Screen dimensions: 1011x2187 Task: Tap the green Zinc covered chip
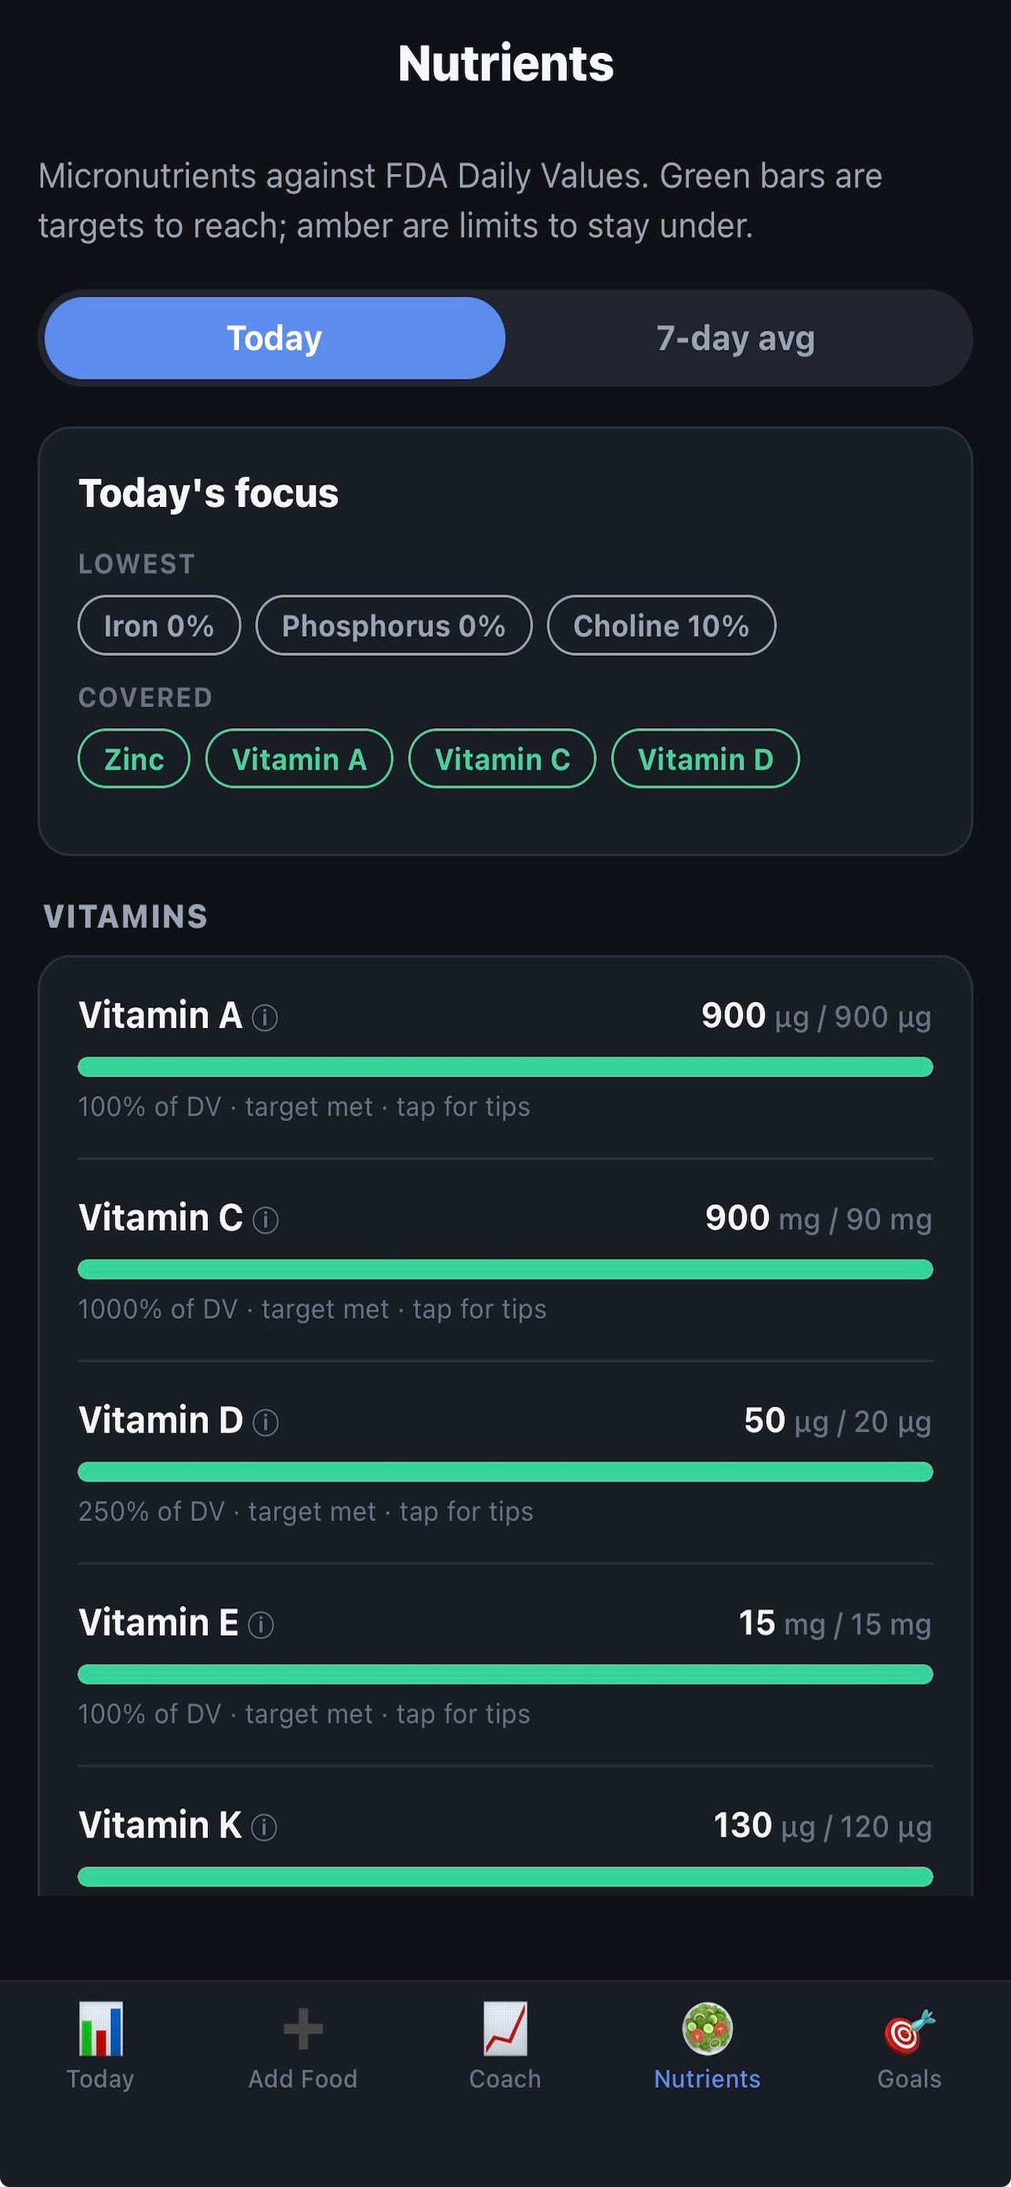point(134,759)
